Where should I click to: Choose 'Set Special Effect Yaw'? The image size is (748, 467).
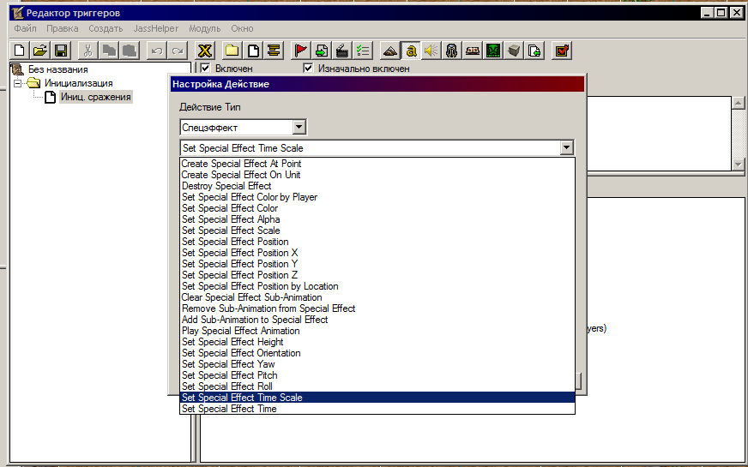(377, 364)
